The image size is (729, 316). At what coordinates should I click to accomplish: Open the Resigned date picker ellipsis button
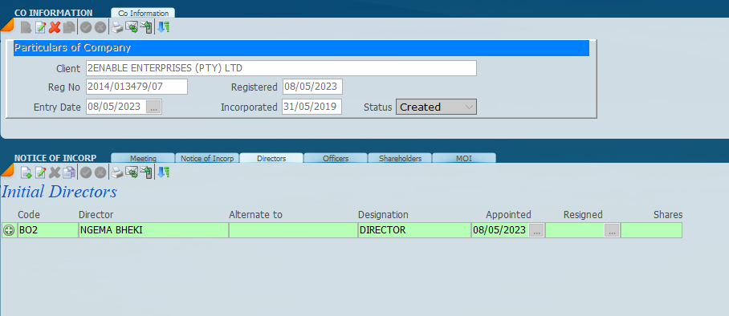click(612, 230)
